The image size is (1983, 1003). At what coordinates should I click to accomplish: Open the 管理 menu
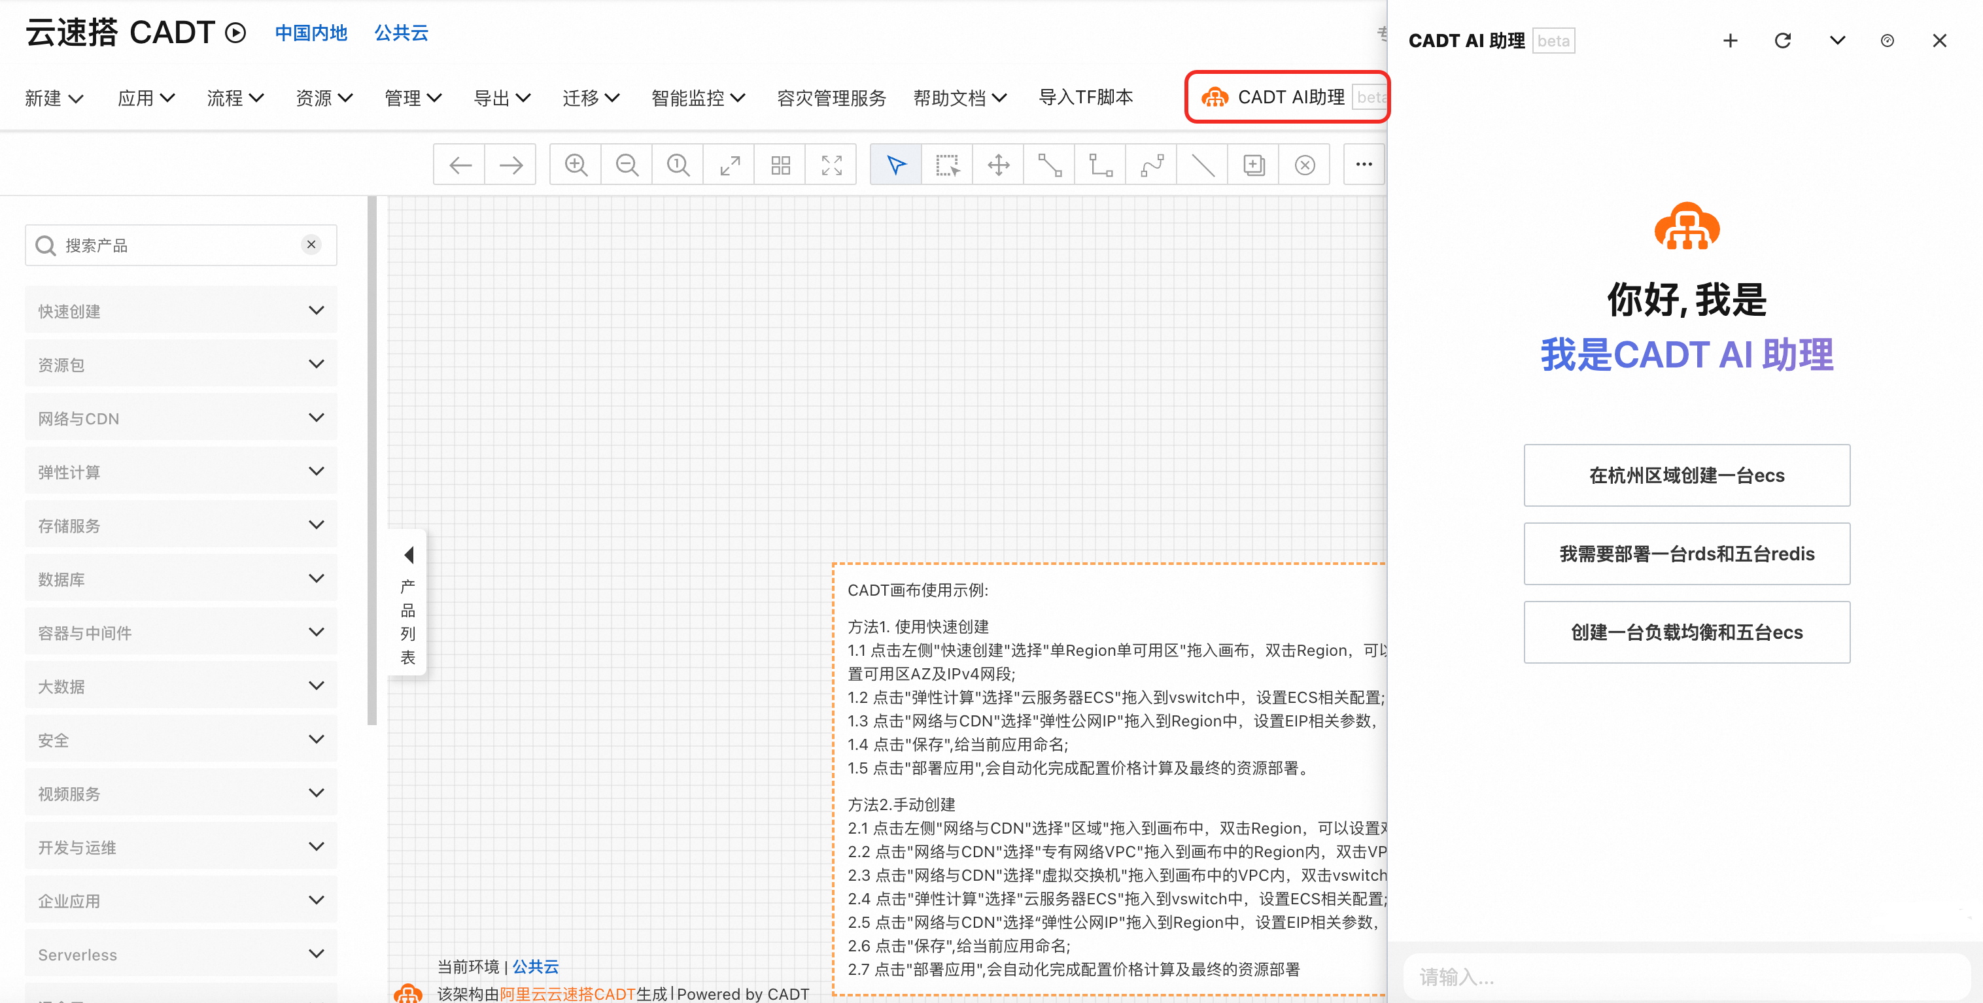tap(413, 98)
